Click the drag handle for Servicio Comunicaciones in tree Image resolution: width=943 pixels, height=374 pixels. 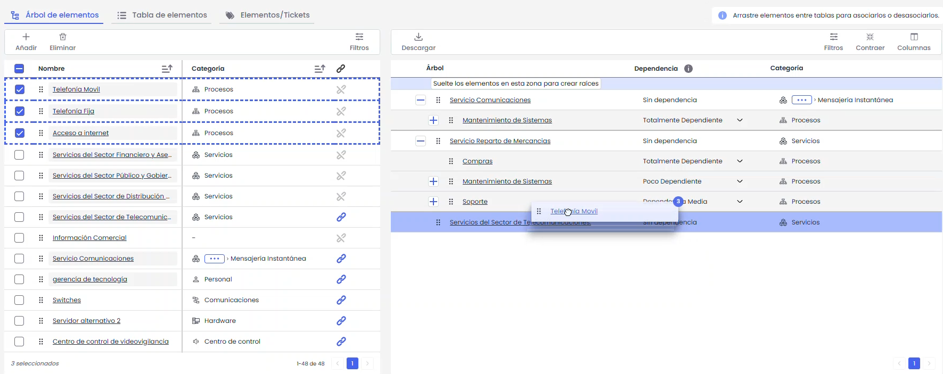pyautogui.click(x=438, y=100)
